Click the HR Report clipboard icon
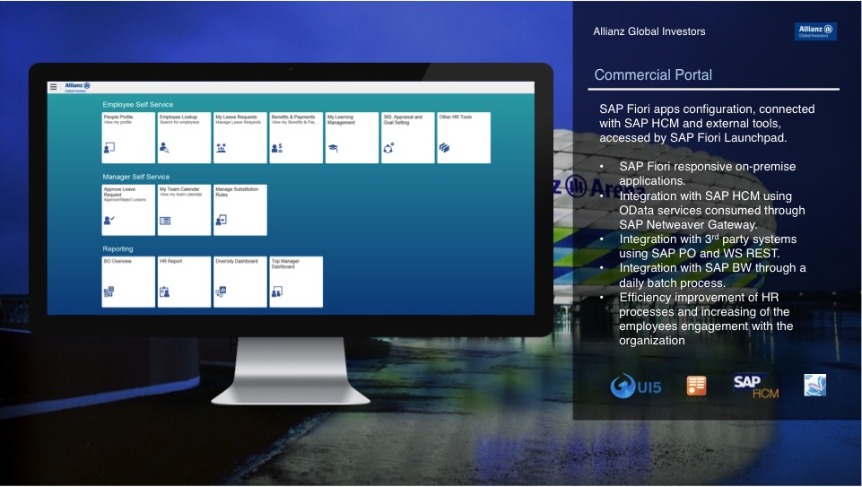Viewport: 862px width, 487px height. 164,291
